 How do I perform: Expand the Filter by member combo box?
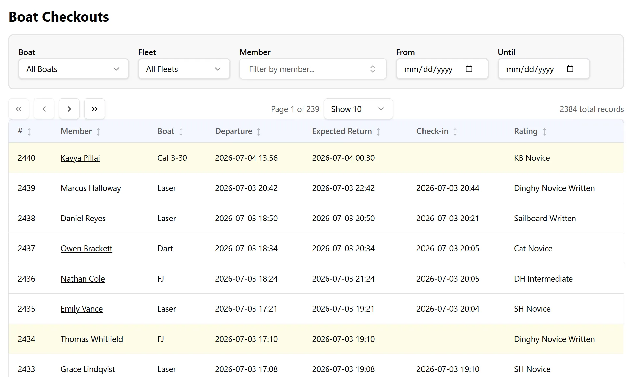coord(313,69)
